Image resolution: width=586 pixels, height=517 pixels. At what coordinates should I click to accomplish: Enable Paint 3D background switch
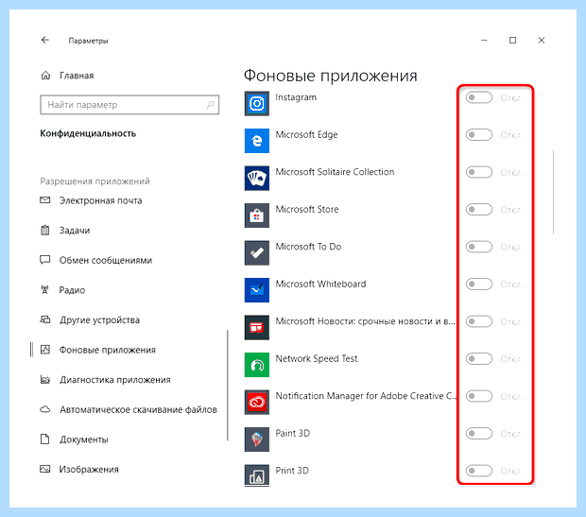coord(479,433)
